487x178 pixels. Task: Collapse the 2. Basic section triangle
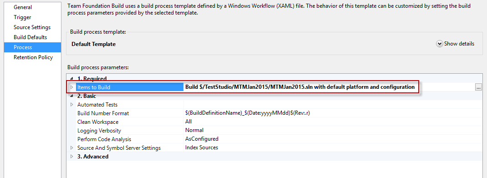coord(72,96)
